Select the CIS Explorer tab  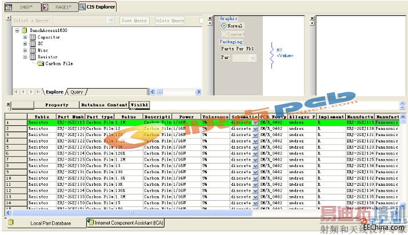pyautogui.click(x=98, y=7)
